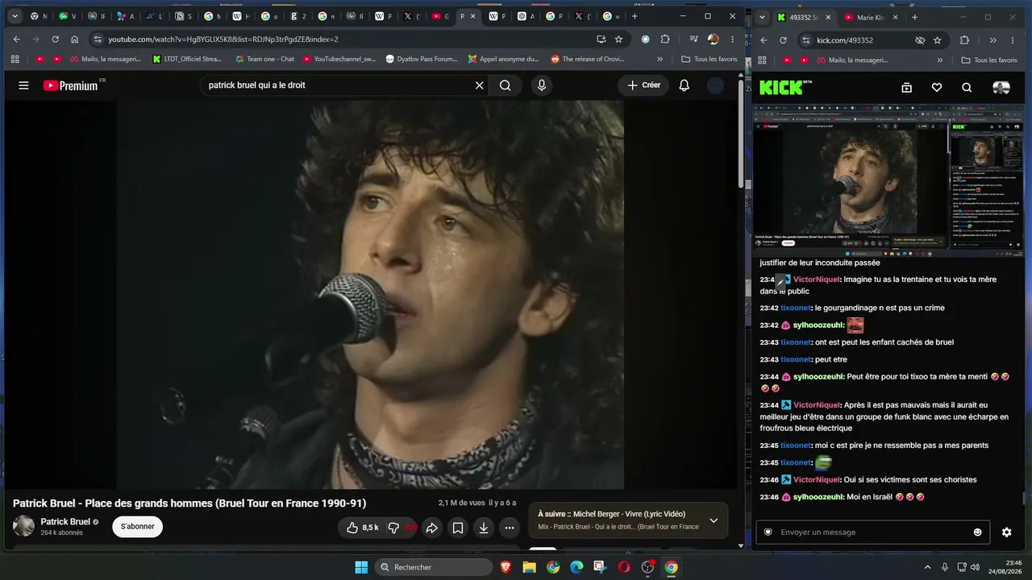Open the YouTube guide hamburger menu

tap(23, 85)
